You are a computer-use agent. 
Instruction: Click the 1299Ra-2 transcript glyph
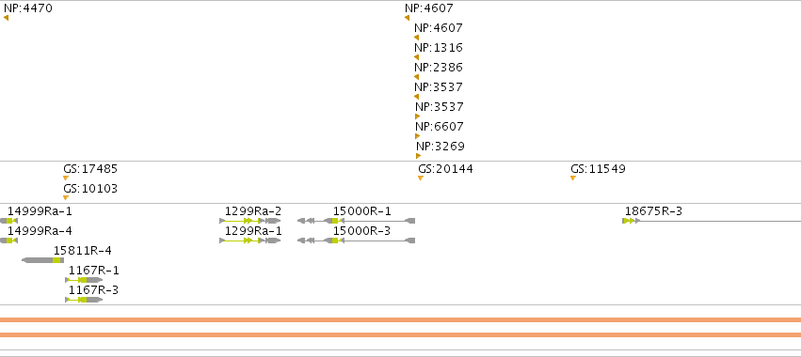tap(249, 221)
